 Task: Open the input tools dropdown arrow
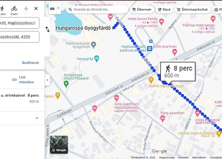pos(58,8)
